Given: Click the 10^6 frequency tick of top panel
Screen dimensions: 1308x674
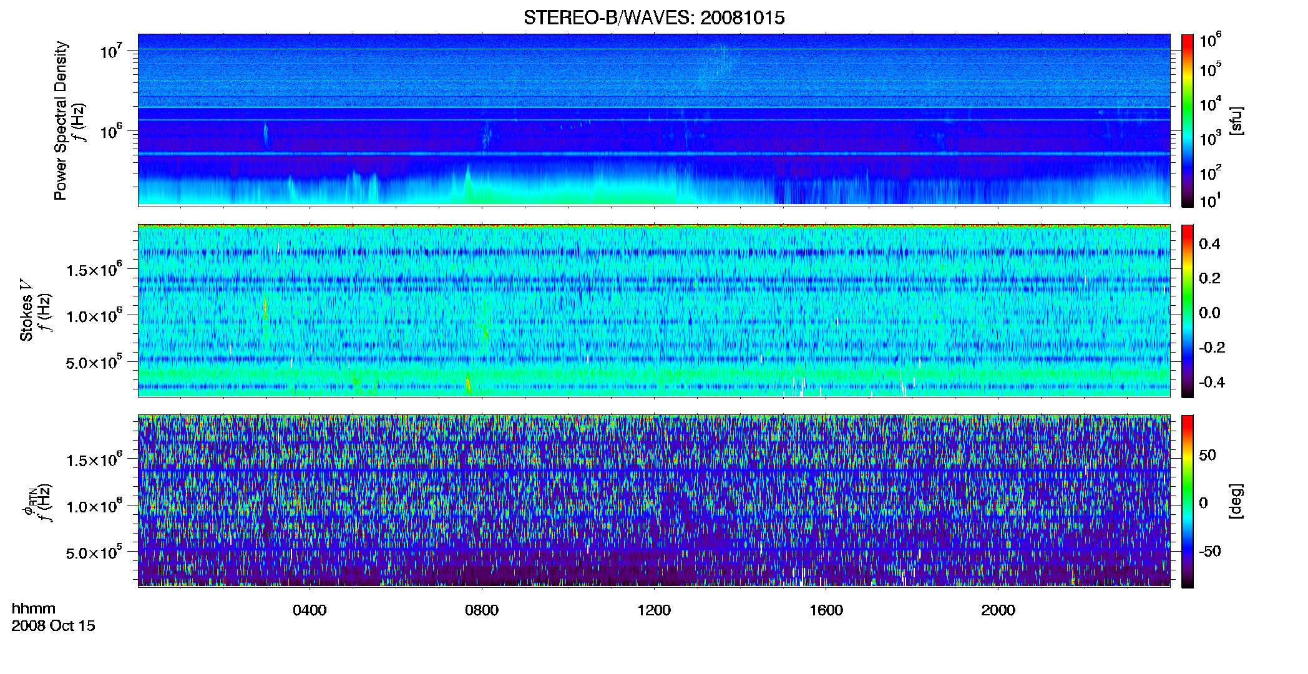Looking at the screenshot, I should click(x=111, y=131).
